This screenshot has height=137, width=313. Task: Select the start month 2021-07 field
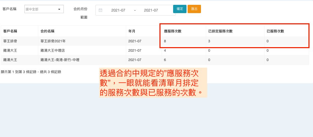118,10
